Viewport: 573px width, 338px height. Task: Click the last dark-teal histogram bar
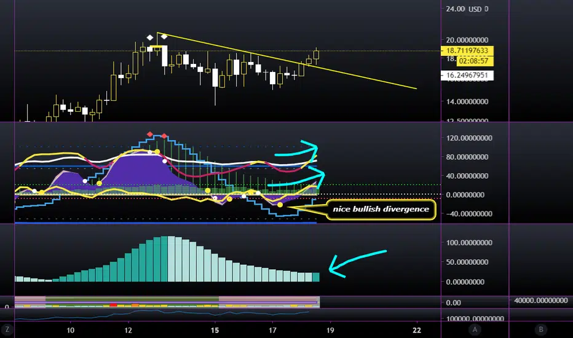316,277
